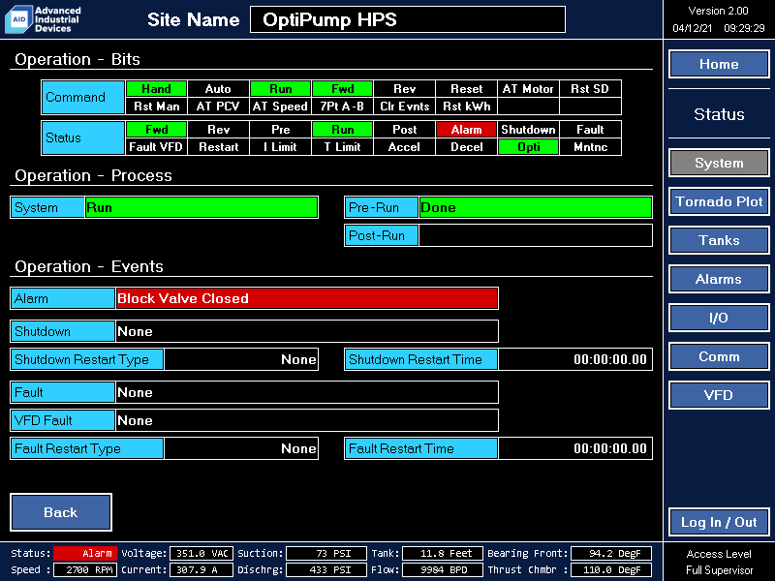Toggle the Fwd command bit

point(342,89)
